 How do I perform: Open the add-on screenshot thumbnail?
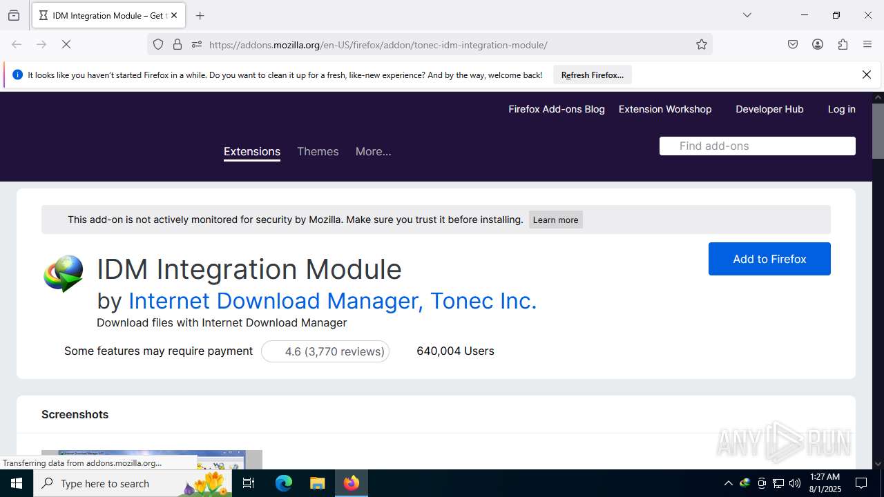[152, 460]
